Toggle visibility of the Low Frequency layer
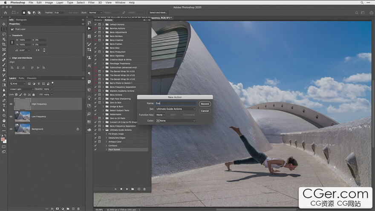Viewport: 375px width, 211px height. pyautogui.click(x=11, y=116)
